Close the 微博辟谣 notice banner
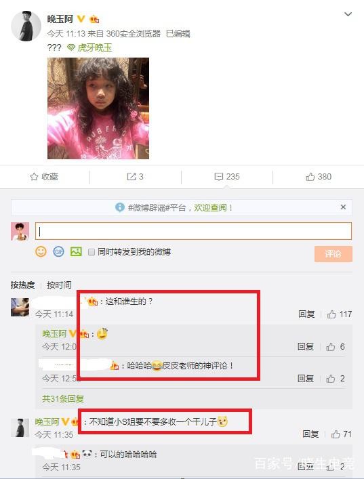The image size is (364, 479). pos(343,207)
